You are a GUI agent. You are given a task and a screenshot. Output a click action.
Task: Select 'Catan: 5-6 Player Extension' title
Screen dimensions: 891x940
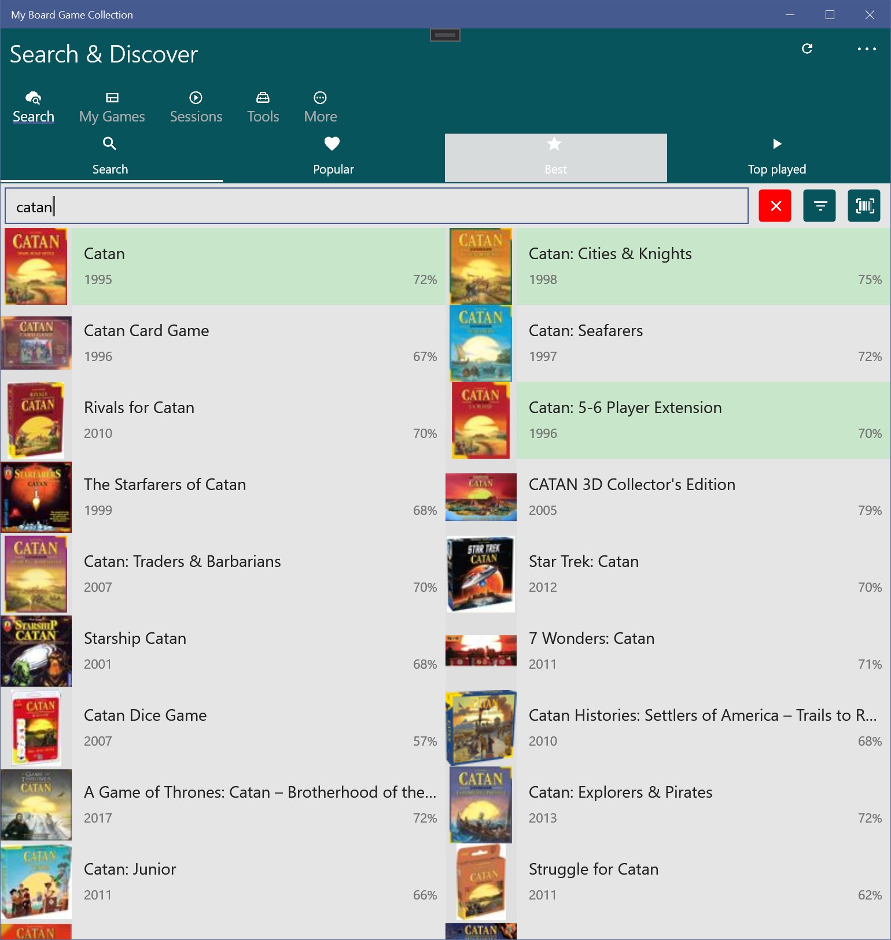(625, 408)
